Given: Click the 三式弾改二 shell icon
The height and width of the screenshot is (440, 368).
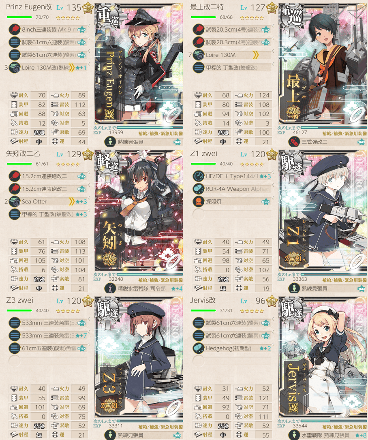Looking at the screenshot, I should click(x=295, y=142).
